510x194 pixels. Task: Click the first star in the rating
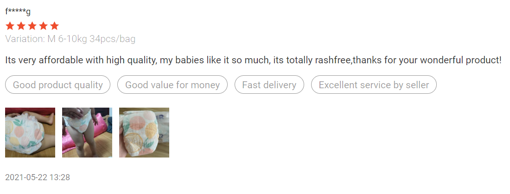tap(10, 26)
